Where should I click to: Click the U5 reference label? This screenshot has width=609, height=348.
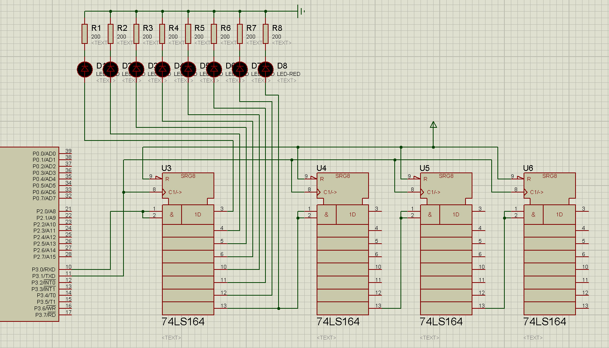pos(424,168)
